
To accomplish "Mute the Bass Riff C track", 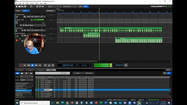I will pos(29,30).
